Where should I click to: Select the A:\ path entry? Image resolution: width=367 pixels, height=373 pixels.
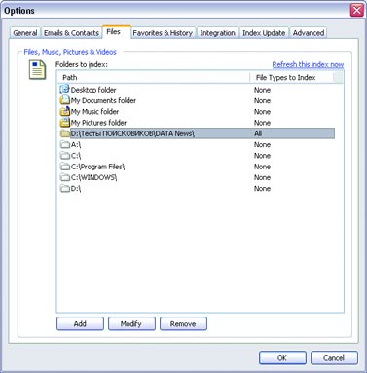pyautogui.click(x=76, y=144)
